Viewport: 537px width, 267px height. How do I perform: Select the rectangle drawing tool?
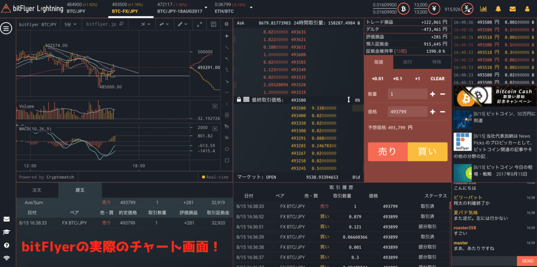(227, 160)
